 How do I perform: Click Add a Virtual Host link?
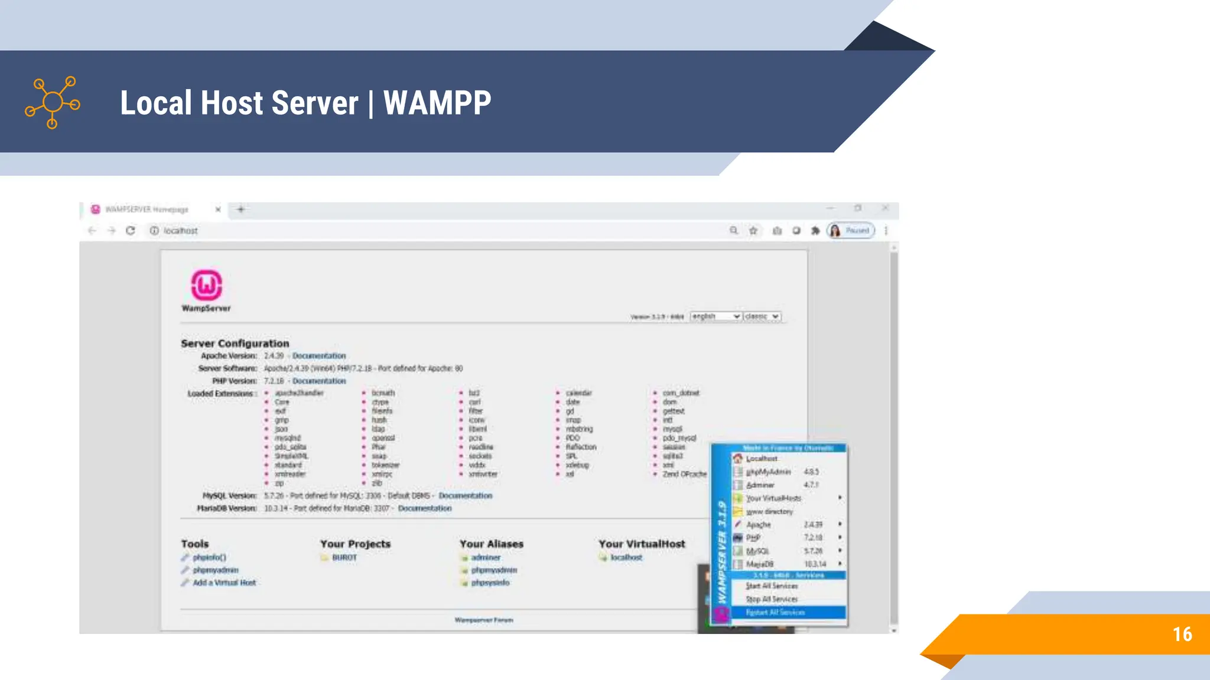(224, 583)
